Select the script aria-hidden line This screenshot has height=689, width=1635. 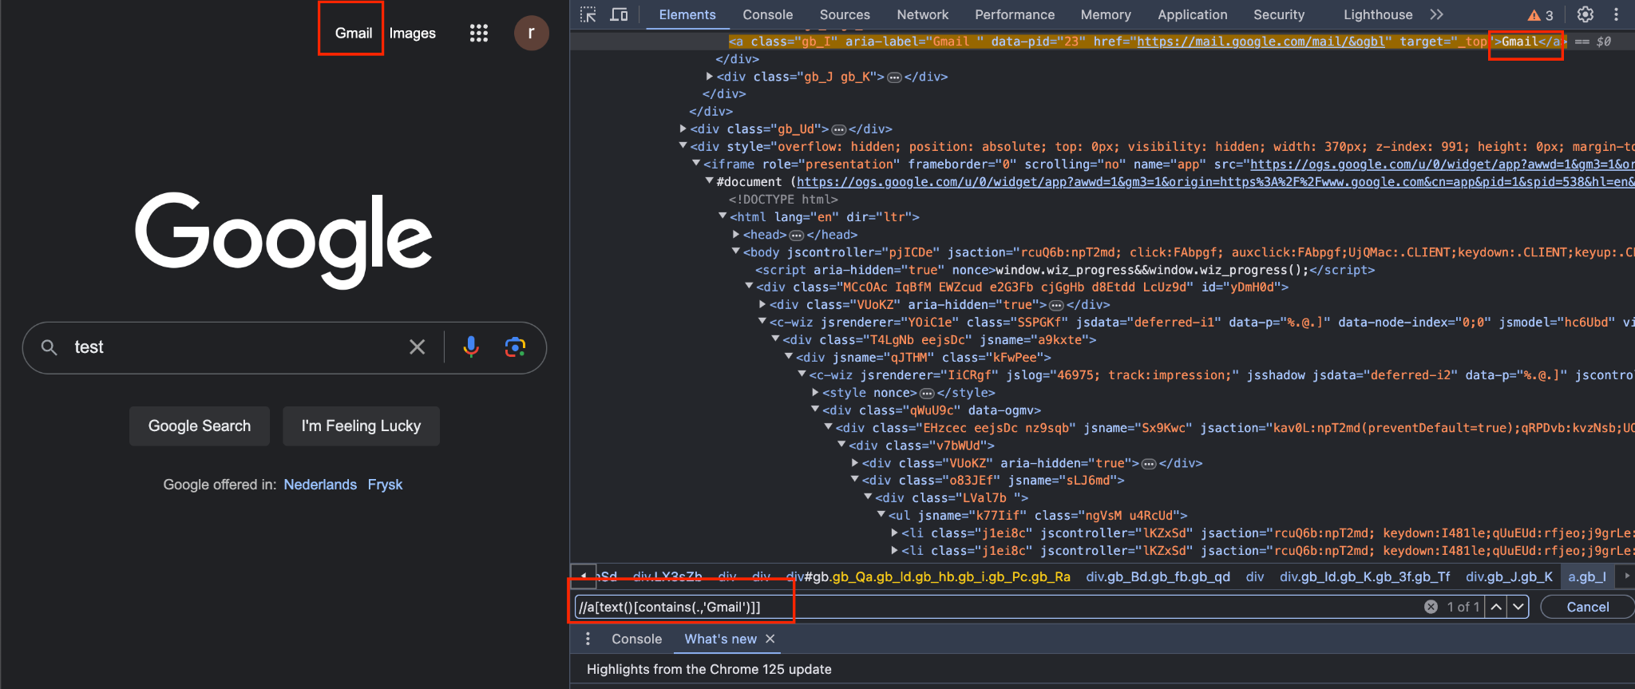(1065, 270)
